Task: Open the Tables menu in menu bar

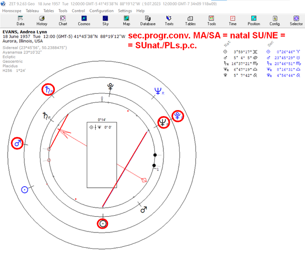Action: (49, 10)
